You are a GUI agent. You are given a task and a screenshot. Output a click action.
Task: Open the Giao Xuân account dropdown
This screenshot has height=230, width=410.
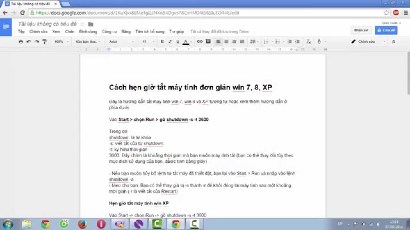coord(391,23)
